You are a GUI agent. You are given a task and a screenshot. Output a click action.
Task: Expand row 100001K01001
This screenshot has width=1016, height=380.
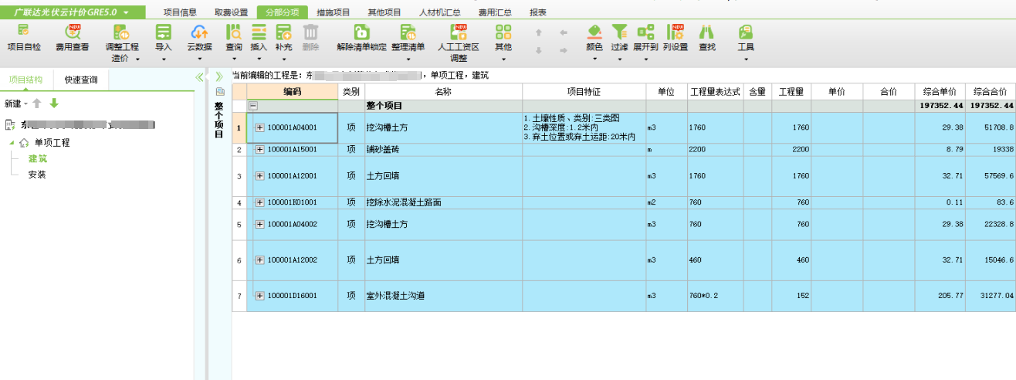(x=260, y=202)
